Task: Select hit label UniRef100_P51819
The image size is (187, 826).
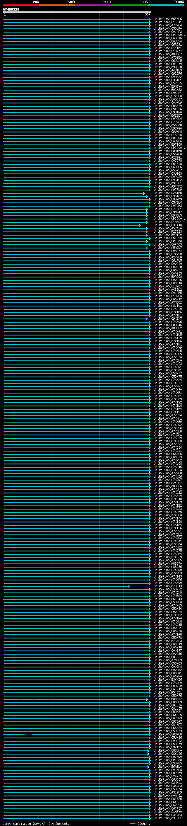Action: [x=168, y=238]
